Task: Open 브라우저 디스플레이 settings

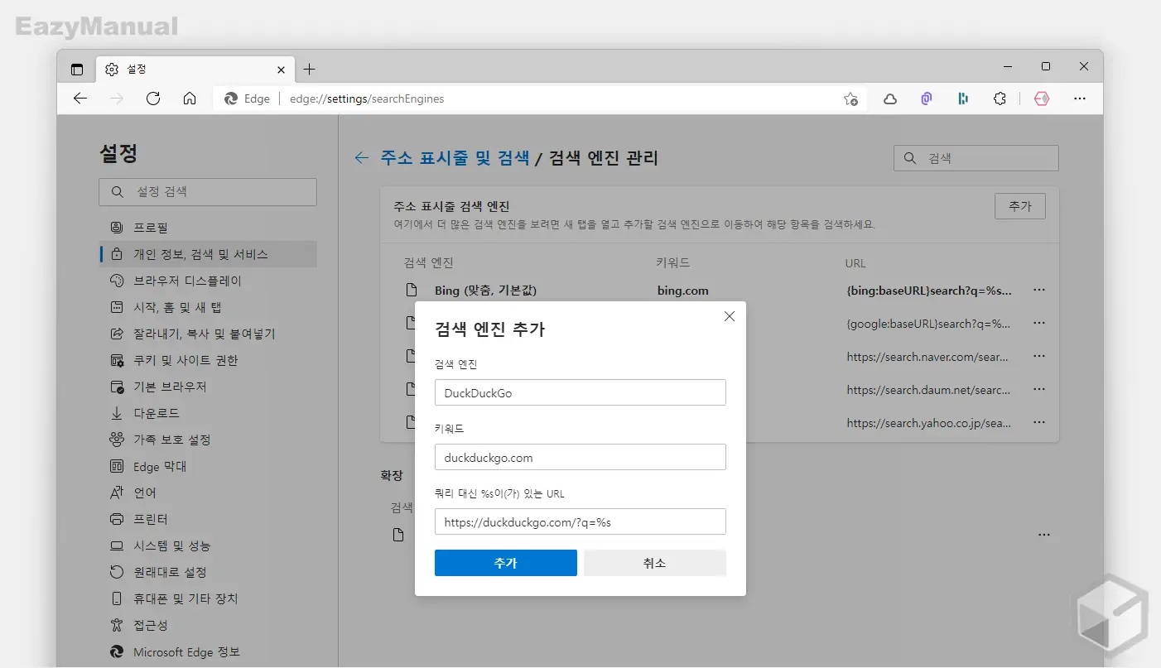Action: pos(208,281)
